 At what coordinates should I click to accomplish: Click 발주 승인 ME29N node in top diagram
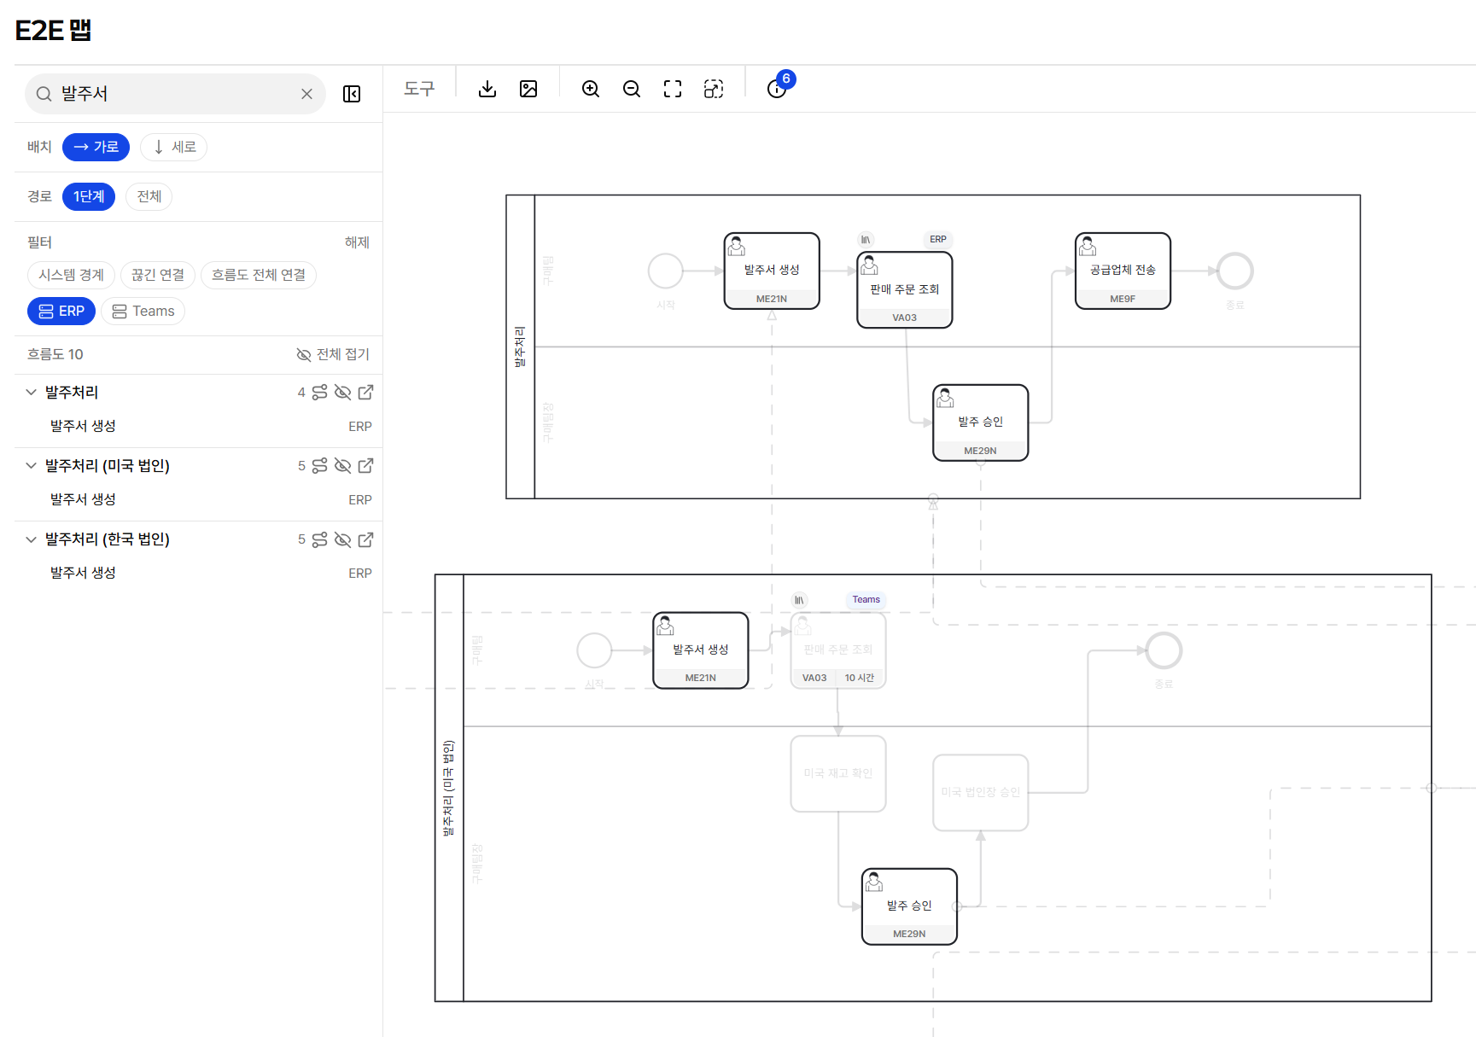click(x=981, y=422)
